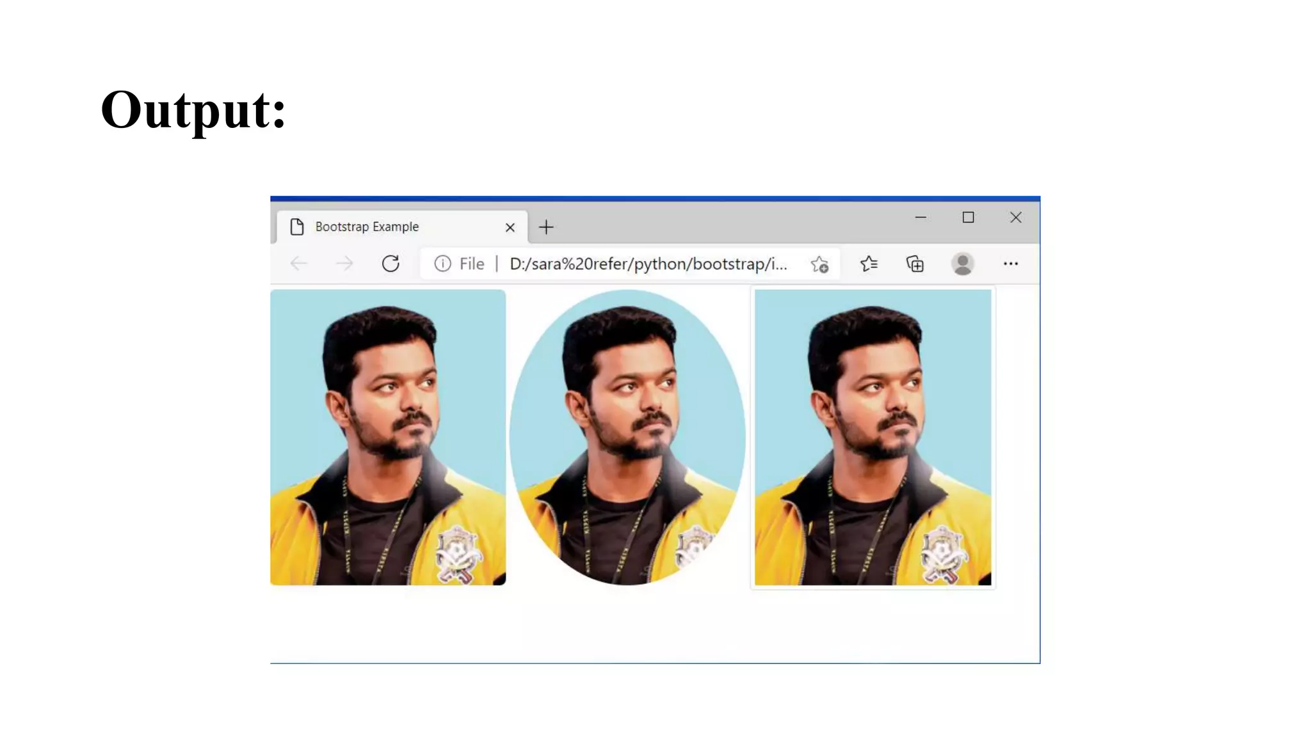Minimize the browser window
1311x737 pixels.
pyautogui.click(x=921, y=218)
